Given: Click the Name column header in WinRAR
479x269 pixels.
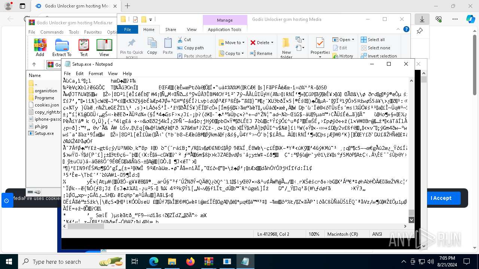Looking at the screenshot, I should (35, 75).
